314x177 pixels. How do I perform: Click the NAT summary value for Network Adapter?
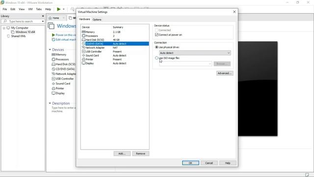[x=115, y=48]
